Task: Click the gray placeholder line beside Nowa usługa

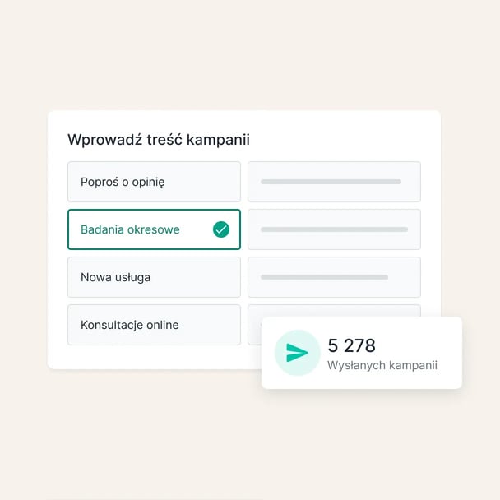Action: click(x=324, y=277)
